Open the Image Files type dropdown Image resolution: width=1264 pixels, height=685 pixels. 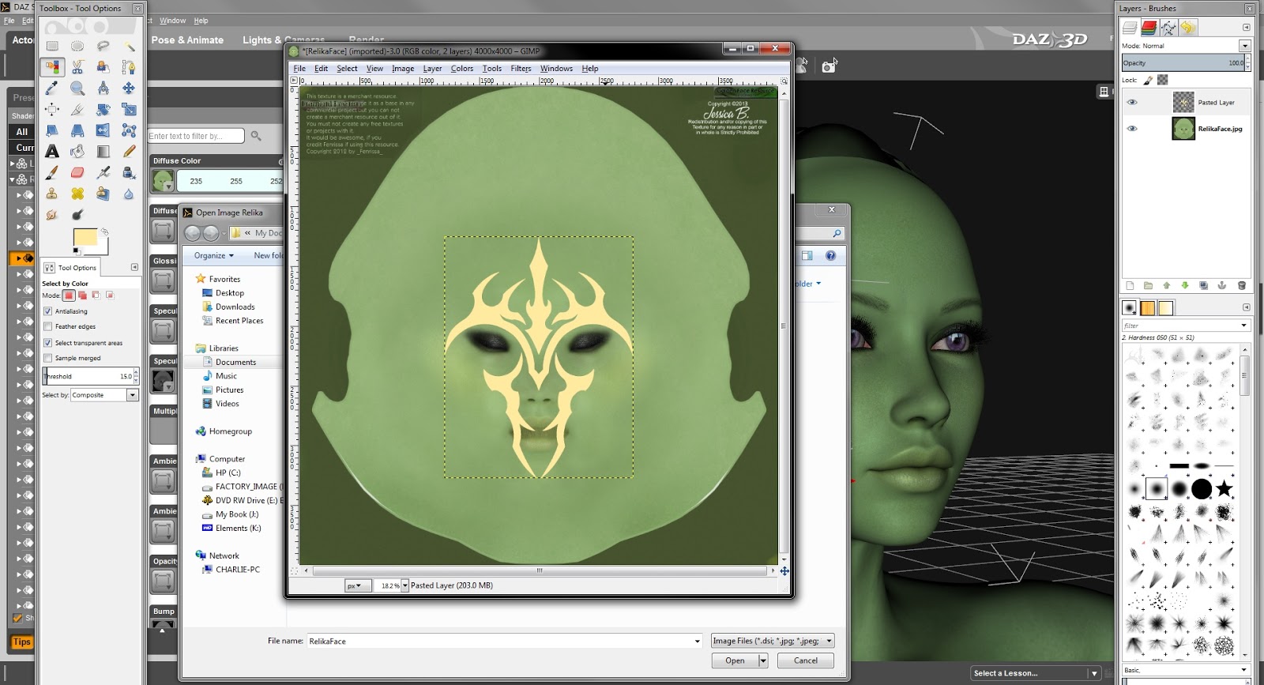point(773,641)
